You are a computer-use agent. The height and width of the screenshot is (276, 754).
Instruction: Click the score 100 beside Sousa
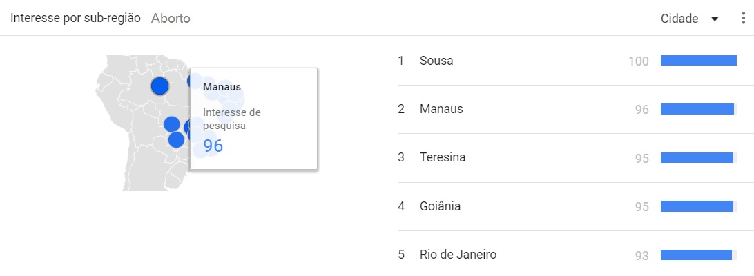point(639,61)
